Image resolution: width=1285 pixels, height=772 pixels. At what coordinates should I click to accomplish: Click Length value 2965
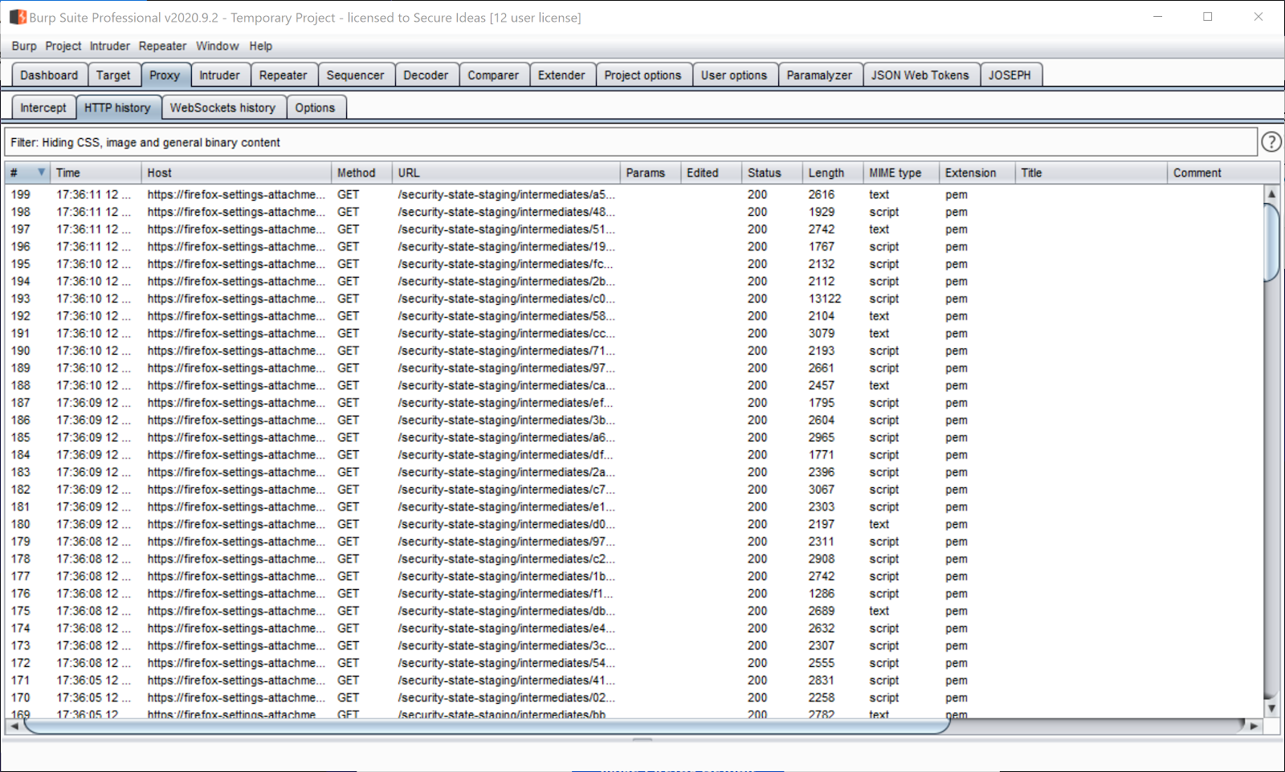click(822, 437)
